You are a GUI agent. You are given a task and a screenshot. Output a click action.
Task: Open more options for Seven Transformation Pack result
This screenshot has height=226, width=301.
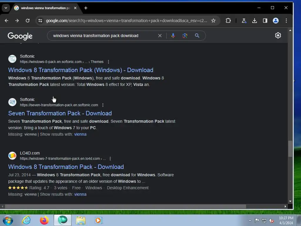[103, 105]
